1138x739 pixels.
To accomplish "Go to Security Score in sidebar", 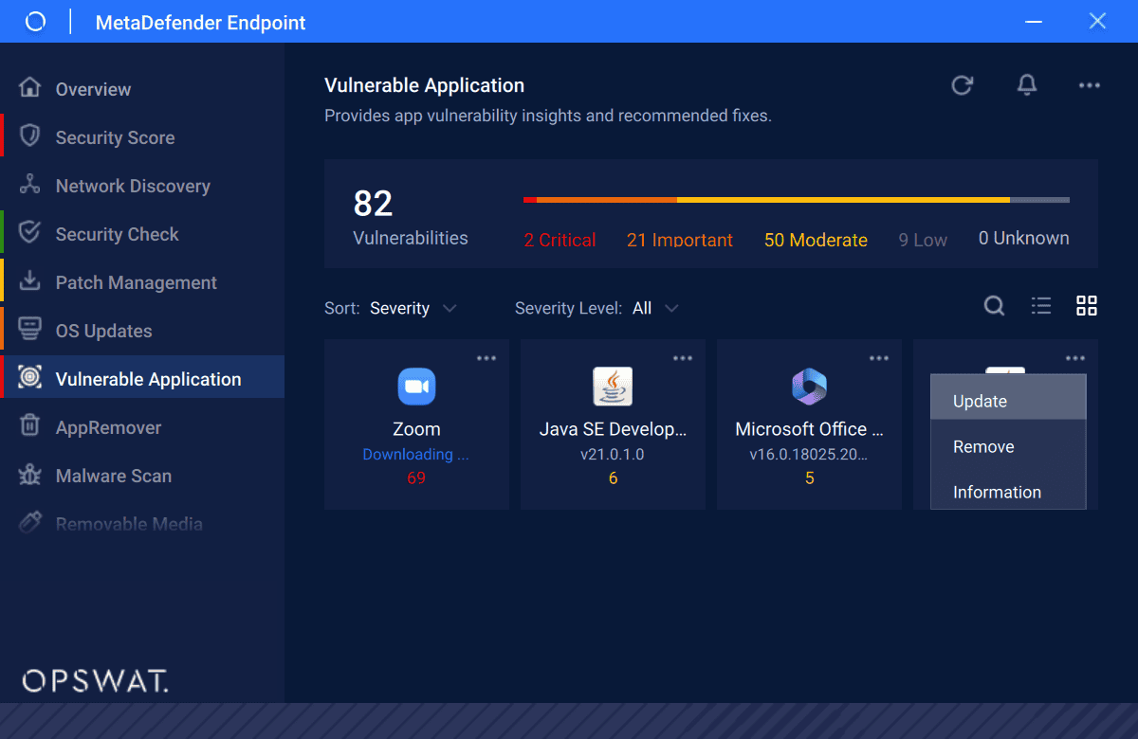I will (142, 137).
